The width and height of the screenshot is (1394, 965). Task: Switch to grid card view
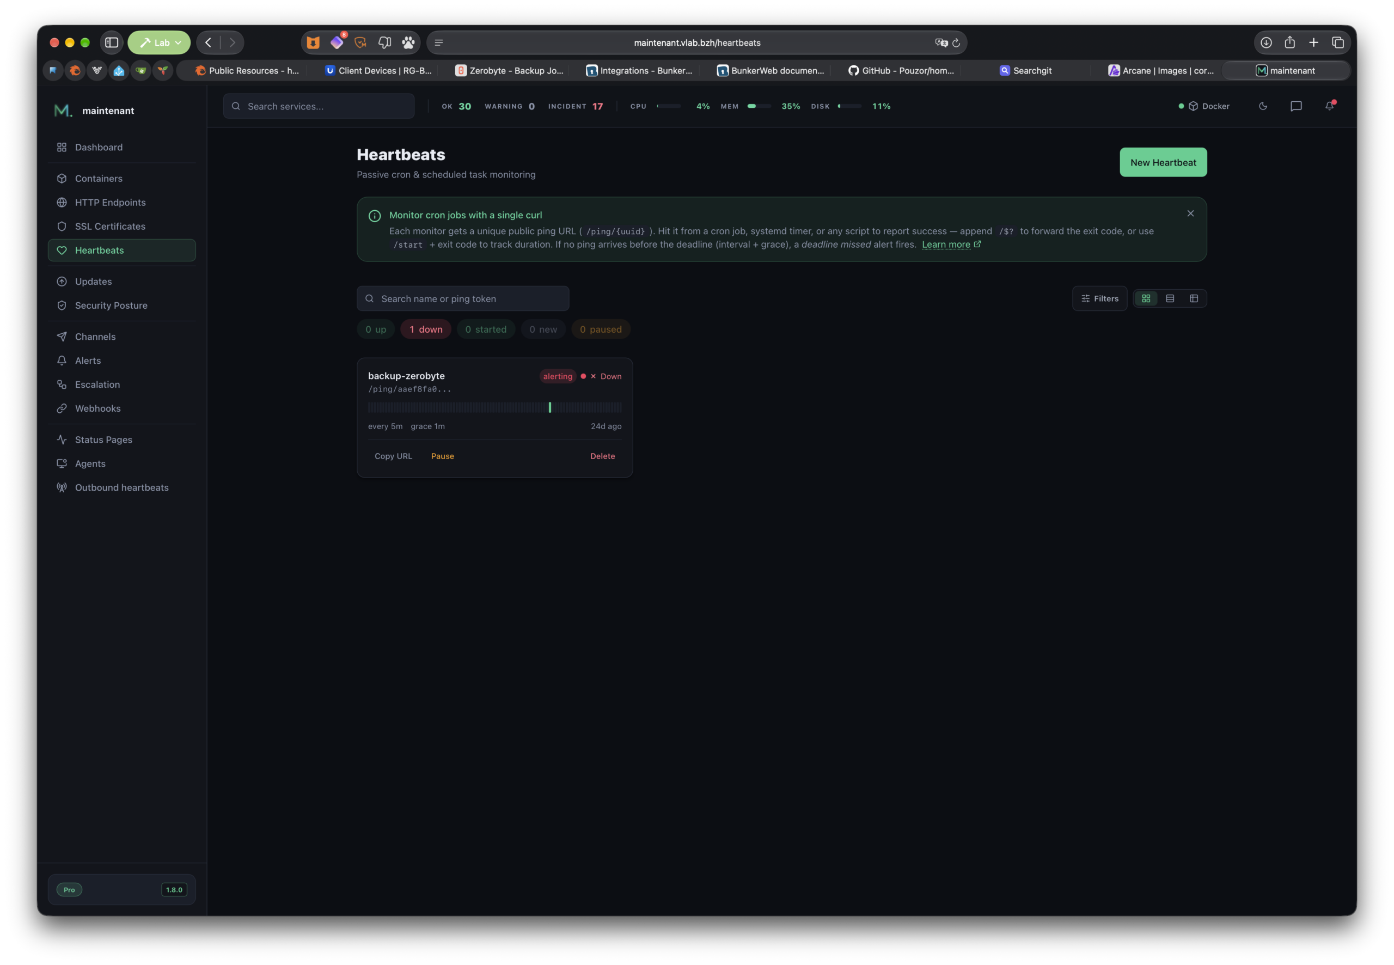[1146, 298]
